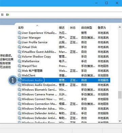The image size is (122, 133).
Task: Click gear icon beside WarpJITSvc
Action: tap(19, 66)
